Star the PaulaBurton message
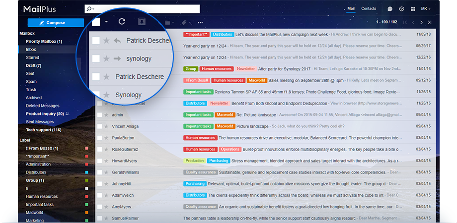457x223 pixels. tap(106, 138)
